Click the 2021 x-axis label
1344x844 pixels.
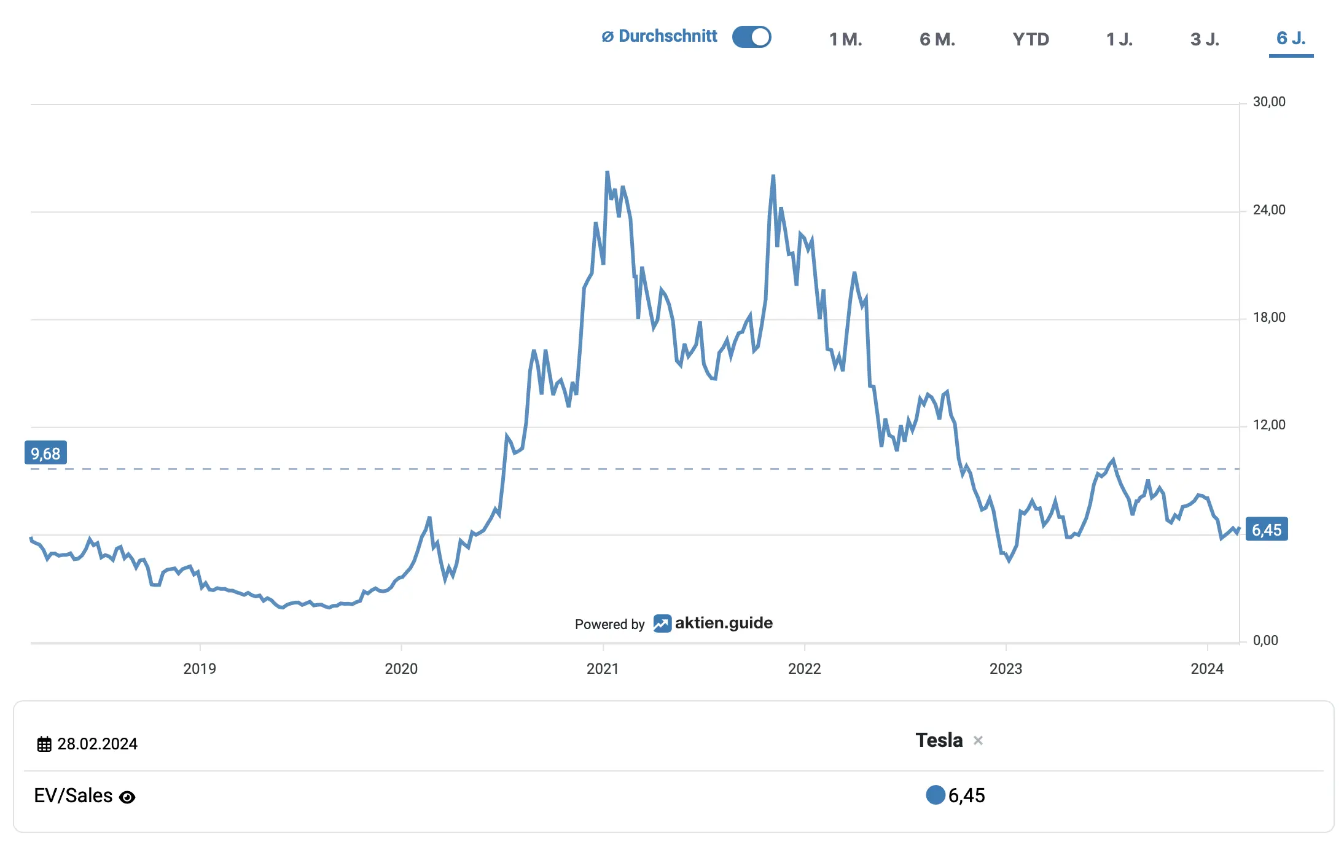[603, 668]
